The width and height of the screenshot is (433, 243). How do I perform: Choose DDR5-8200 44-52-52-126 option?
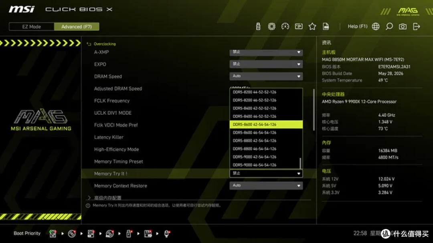[x=266, y=92]
